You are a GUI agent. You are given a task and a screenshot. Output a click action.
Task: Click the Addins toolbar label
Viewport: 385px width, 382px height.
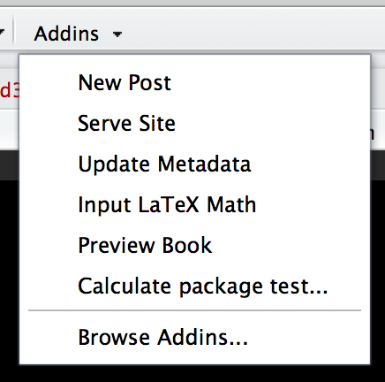[x=66, y=34]
